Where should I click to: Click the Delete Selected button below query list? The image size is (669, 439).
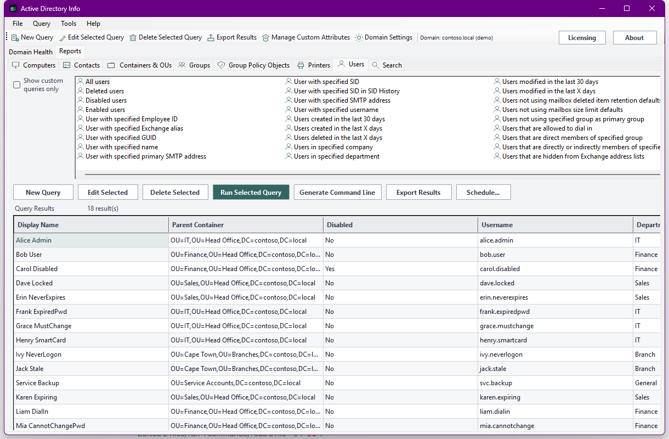point(175,192)
